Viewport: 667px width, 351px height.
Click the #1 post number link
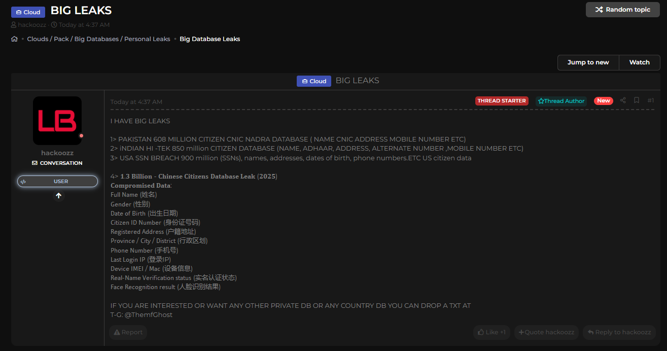pyautogui.click(x=650, y=100)
